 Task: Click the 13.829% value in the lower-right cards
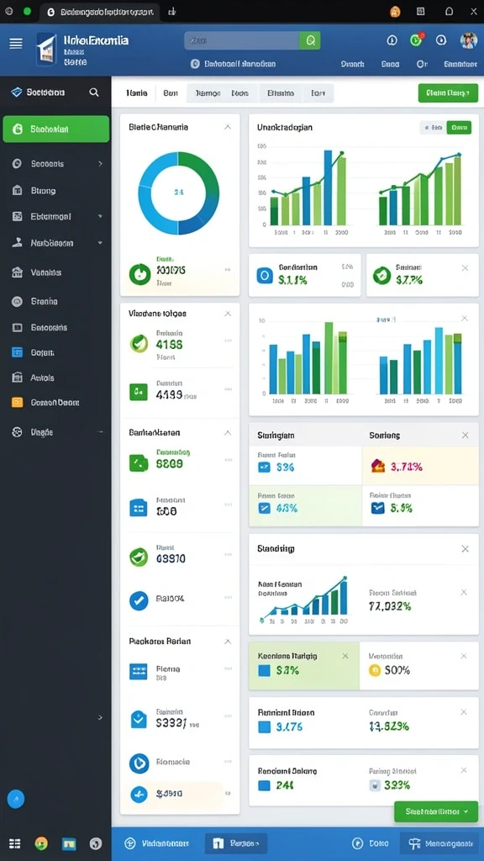coord(388,726)
